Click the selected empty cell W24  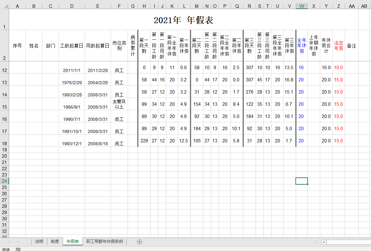[x=302, y=181]
